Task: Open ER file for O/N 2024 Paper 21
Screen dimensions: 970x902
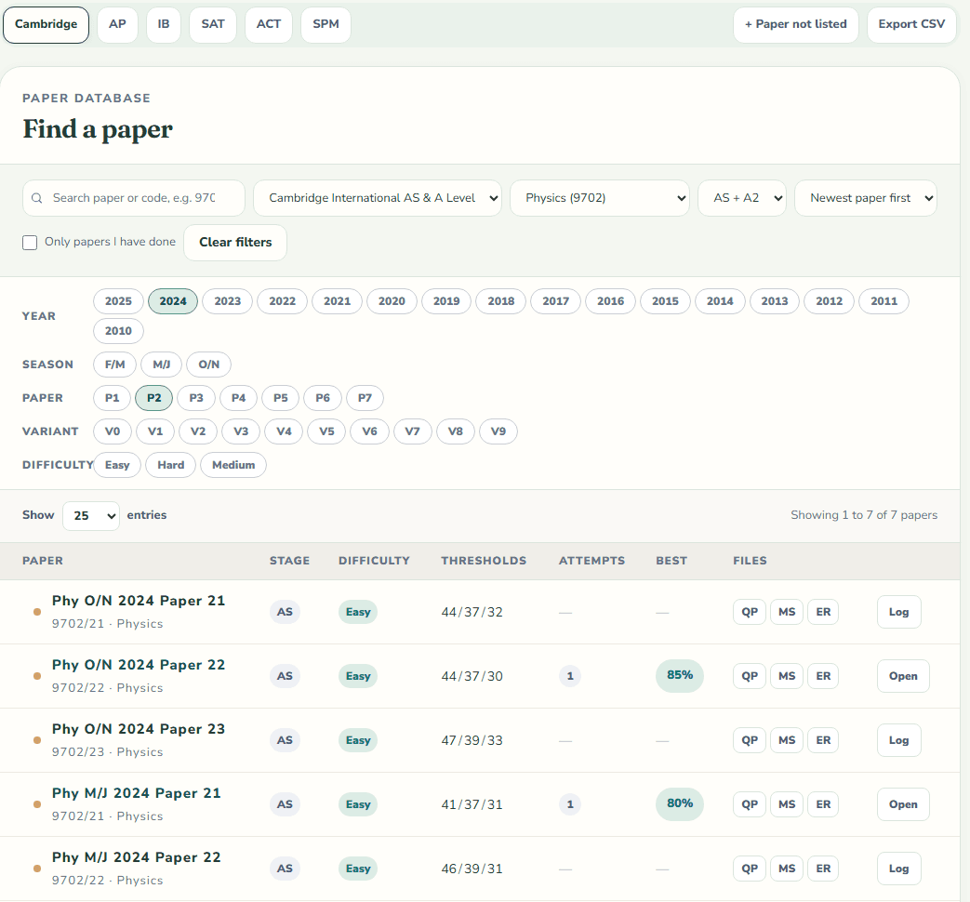Action: pyautogui.click(x=823, y=612)
